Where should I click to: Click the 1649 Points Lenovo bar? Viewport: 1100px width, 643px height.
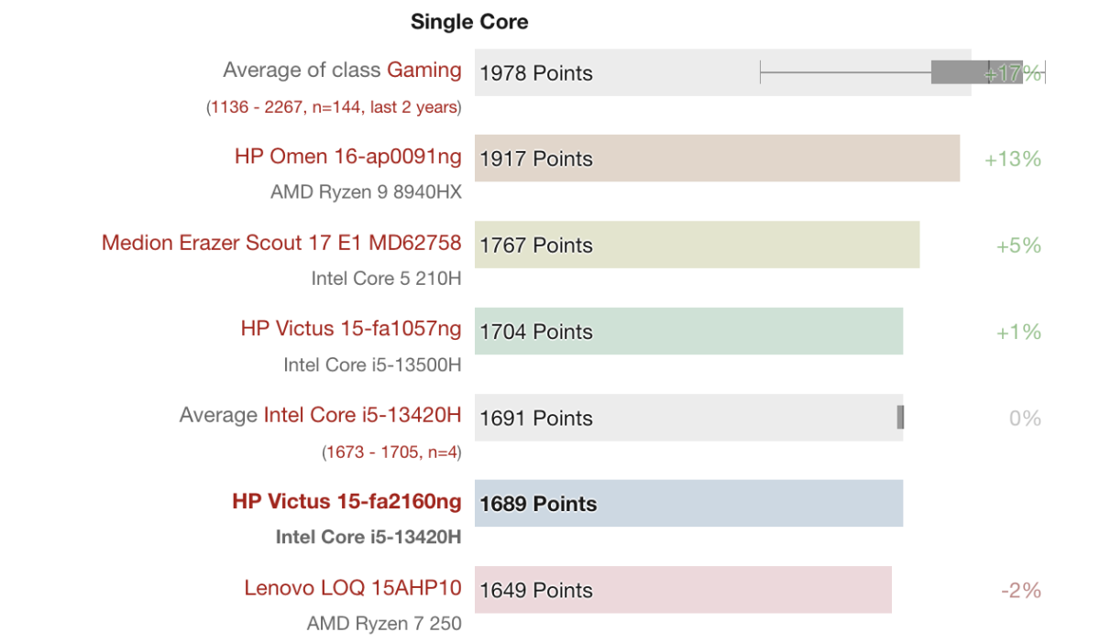[683, 590]
